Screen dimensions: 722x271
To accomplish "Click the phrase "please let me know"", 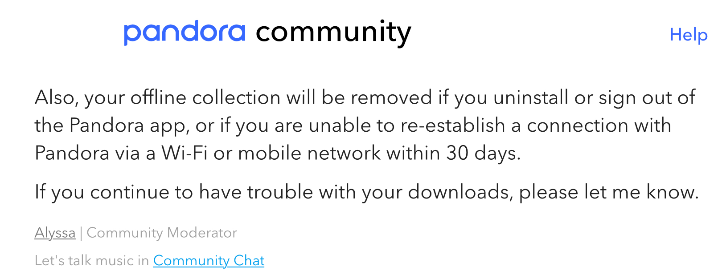I will point(608,192).
